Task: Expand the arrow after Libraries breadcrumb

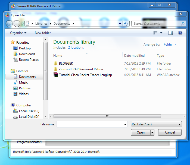Action: [50, 24]
